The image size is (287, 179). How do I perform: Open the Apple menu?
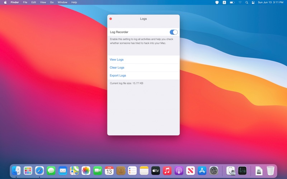(x=5, y=3)
